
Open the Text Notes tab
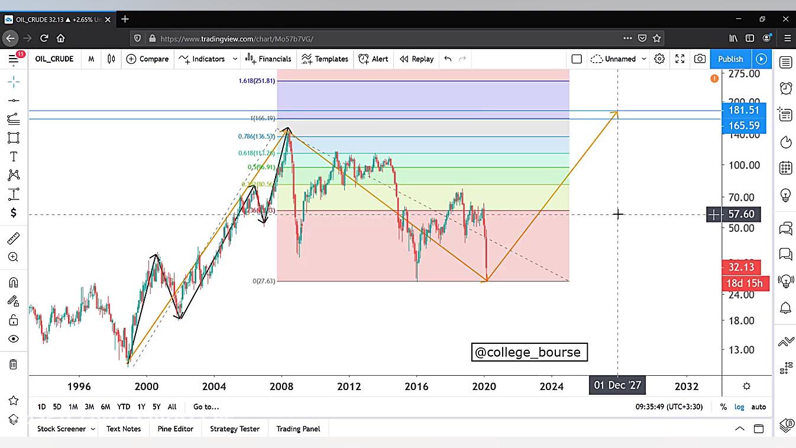[124, 428]
